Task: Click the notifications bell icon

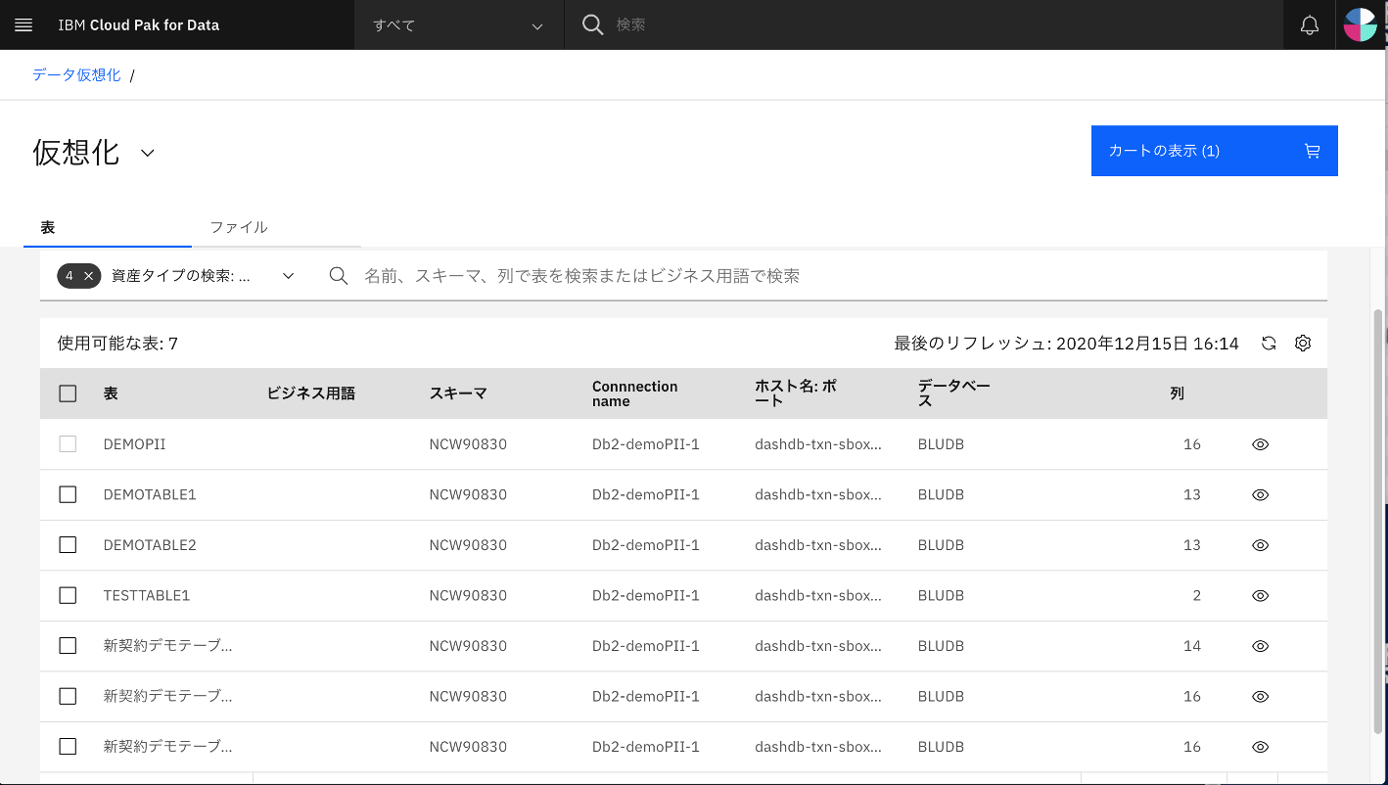Action: tap(1309, 24)
